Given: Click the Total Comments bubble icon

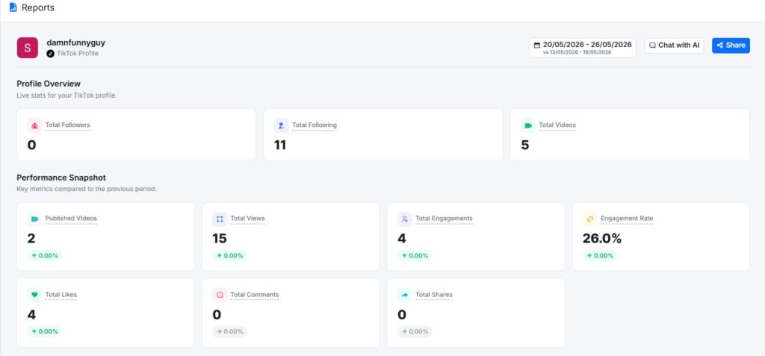Looking at the screenshot, I should (x=220, y=295).
